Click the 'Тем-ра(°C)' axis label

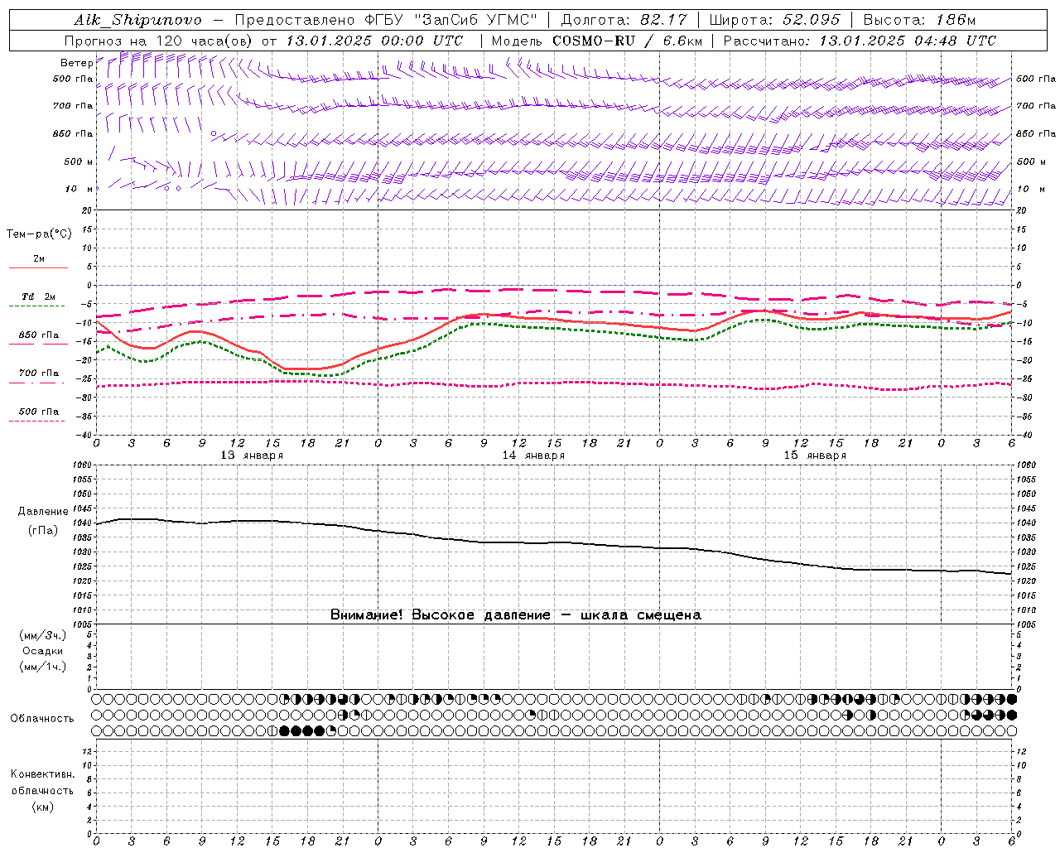click(39, 234)
